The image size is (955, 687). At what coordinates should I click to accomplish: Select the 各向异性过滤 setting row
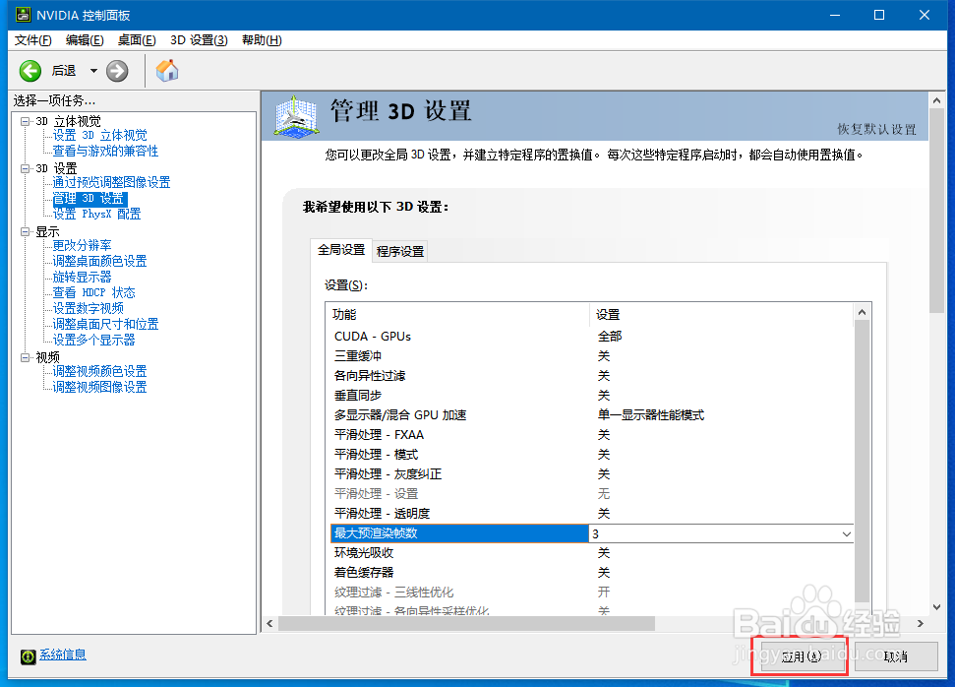click(x=591, y=376)
